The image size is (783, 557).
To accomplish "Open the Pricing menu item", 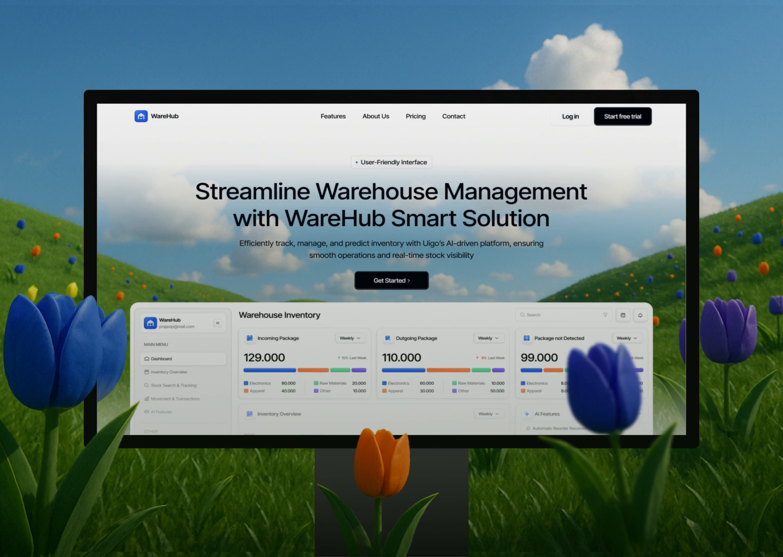I will click(415, 116).
